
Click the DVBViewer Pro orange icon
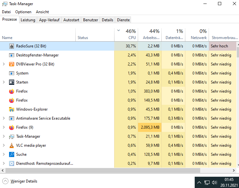coord(12,64)
